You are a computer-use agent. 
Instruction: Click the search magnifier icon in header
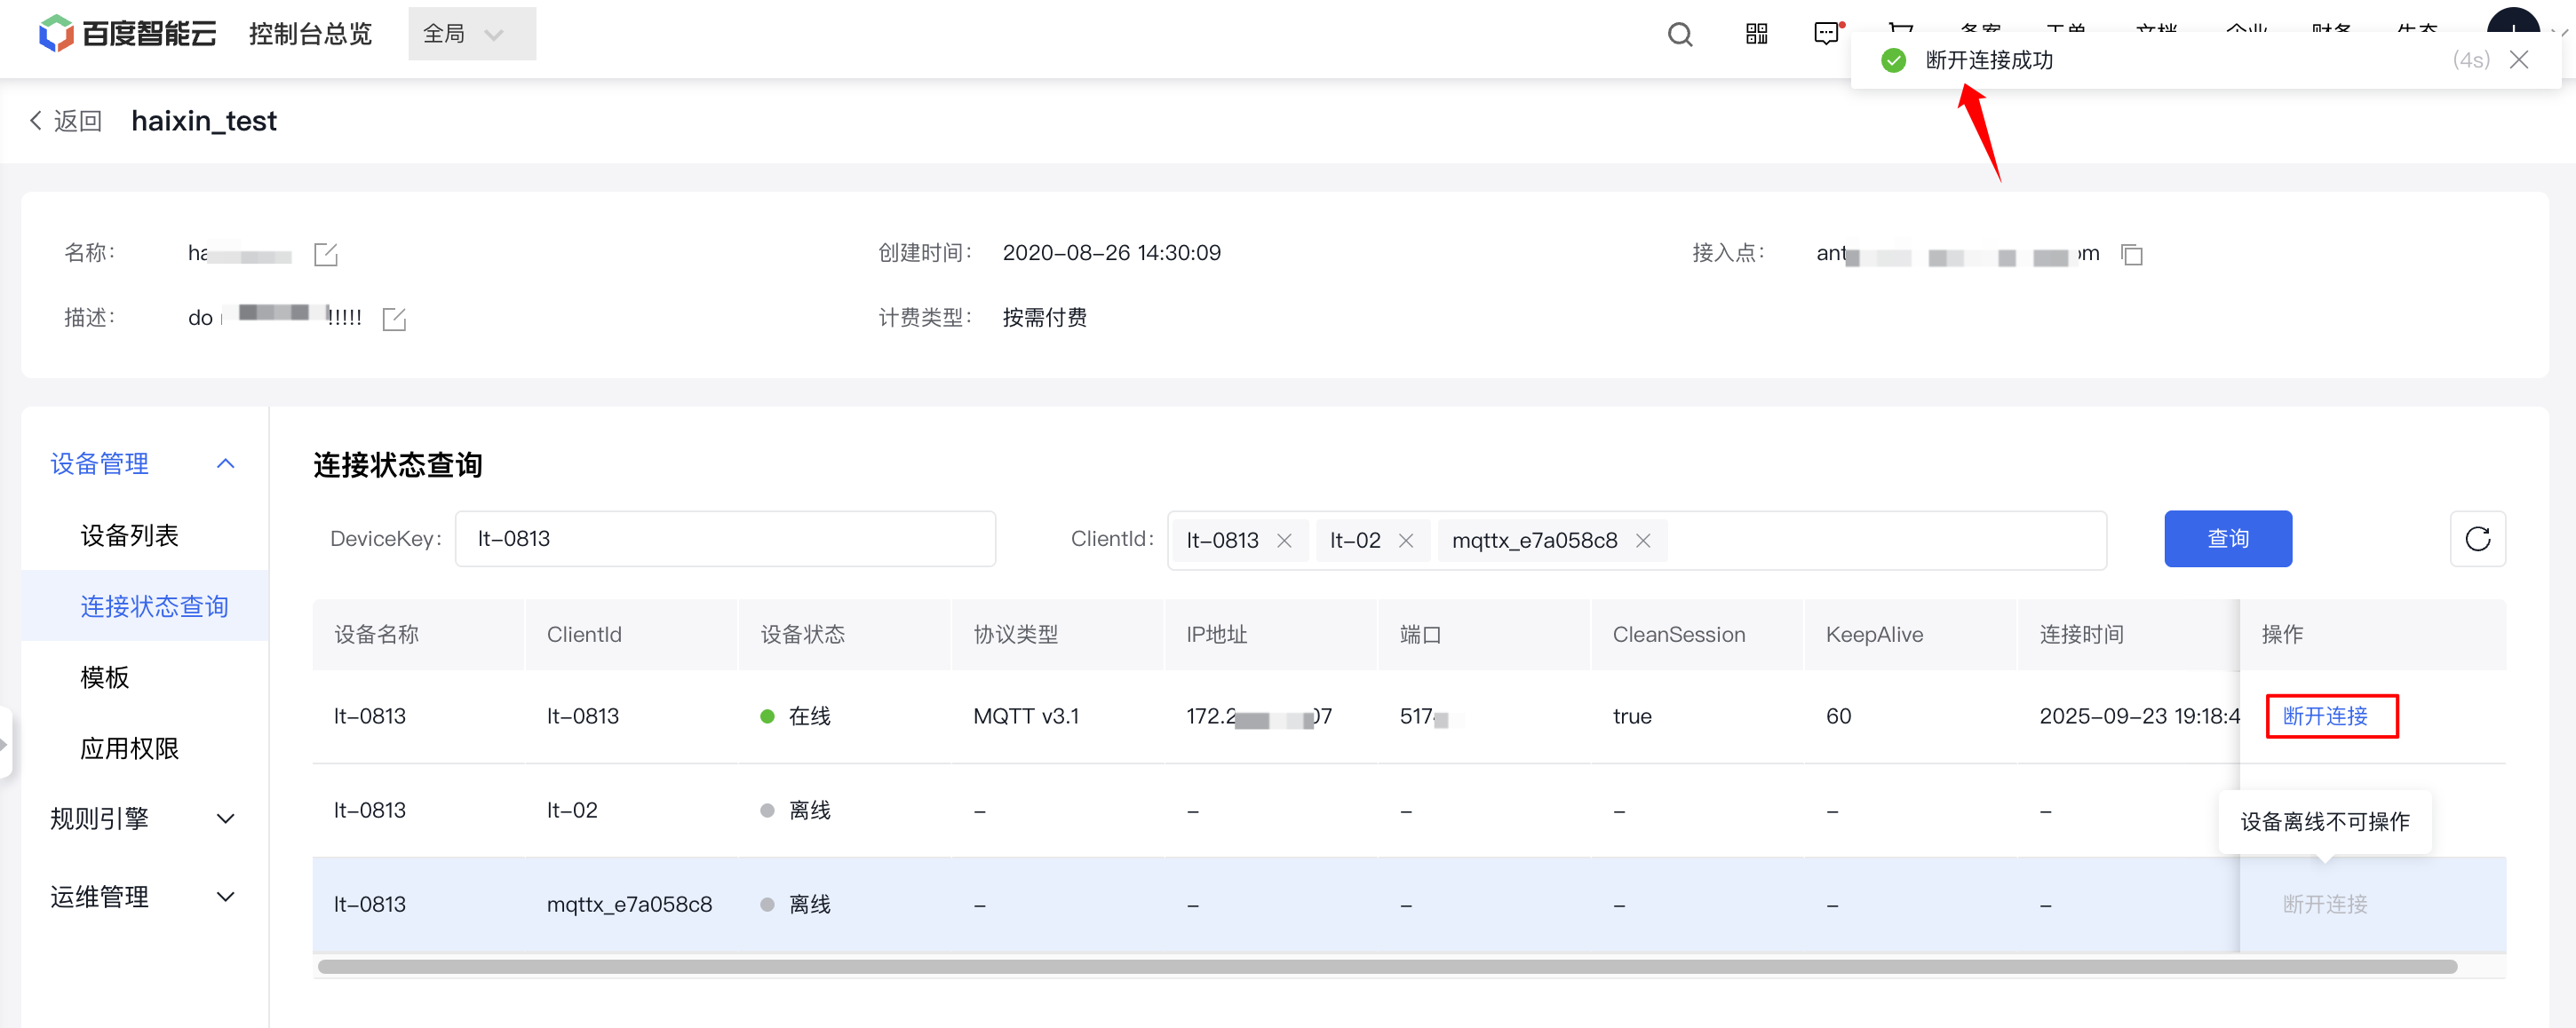[x=1680, y=35]
